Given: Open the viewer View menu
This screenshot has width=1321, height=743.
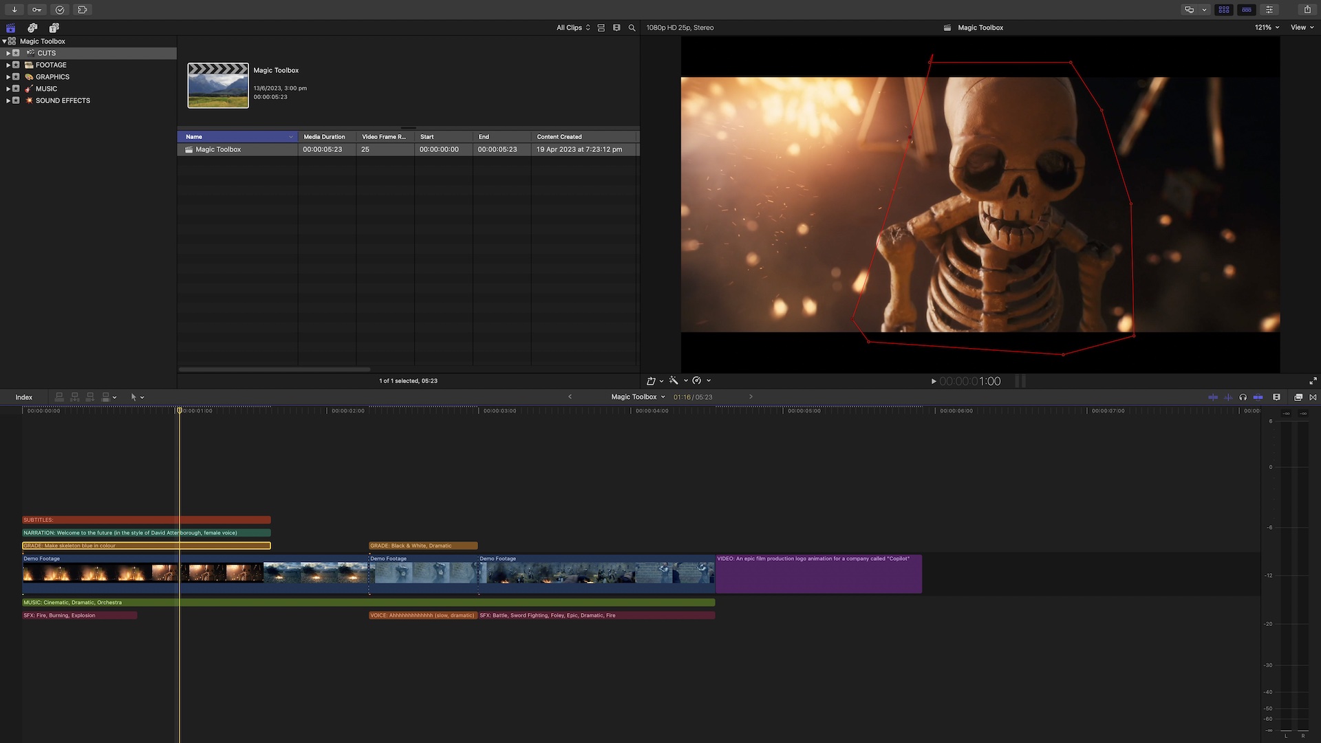Looking at the screenshot, I should (x=1302, y=28).
